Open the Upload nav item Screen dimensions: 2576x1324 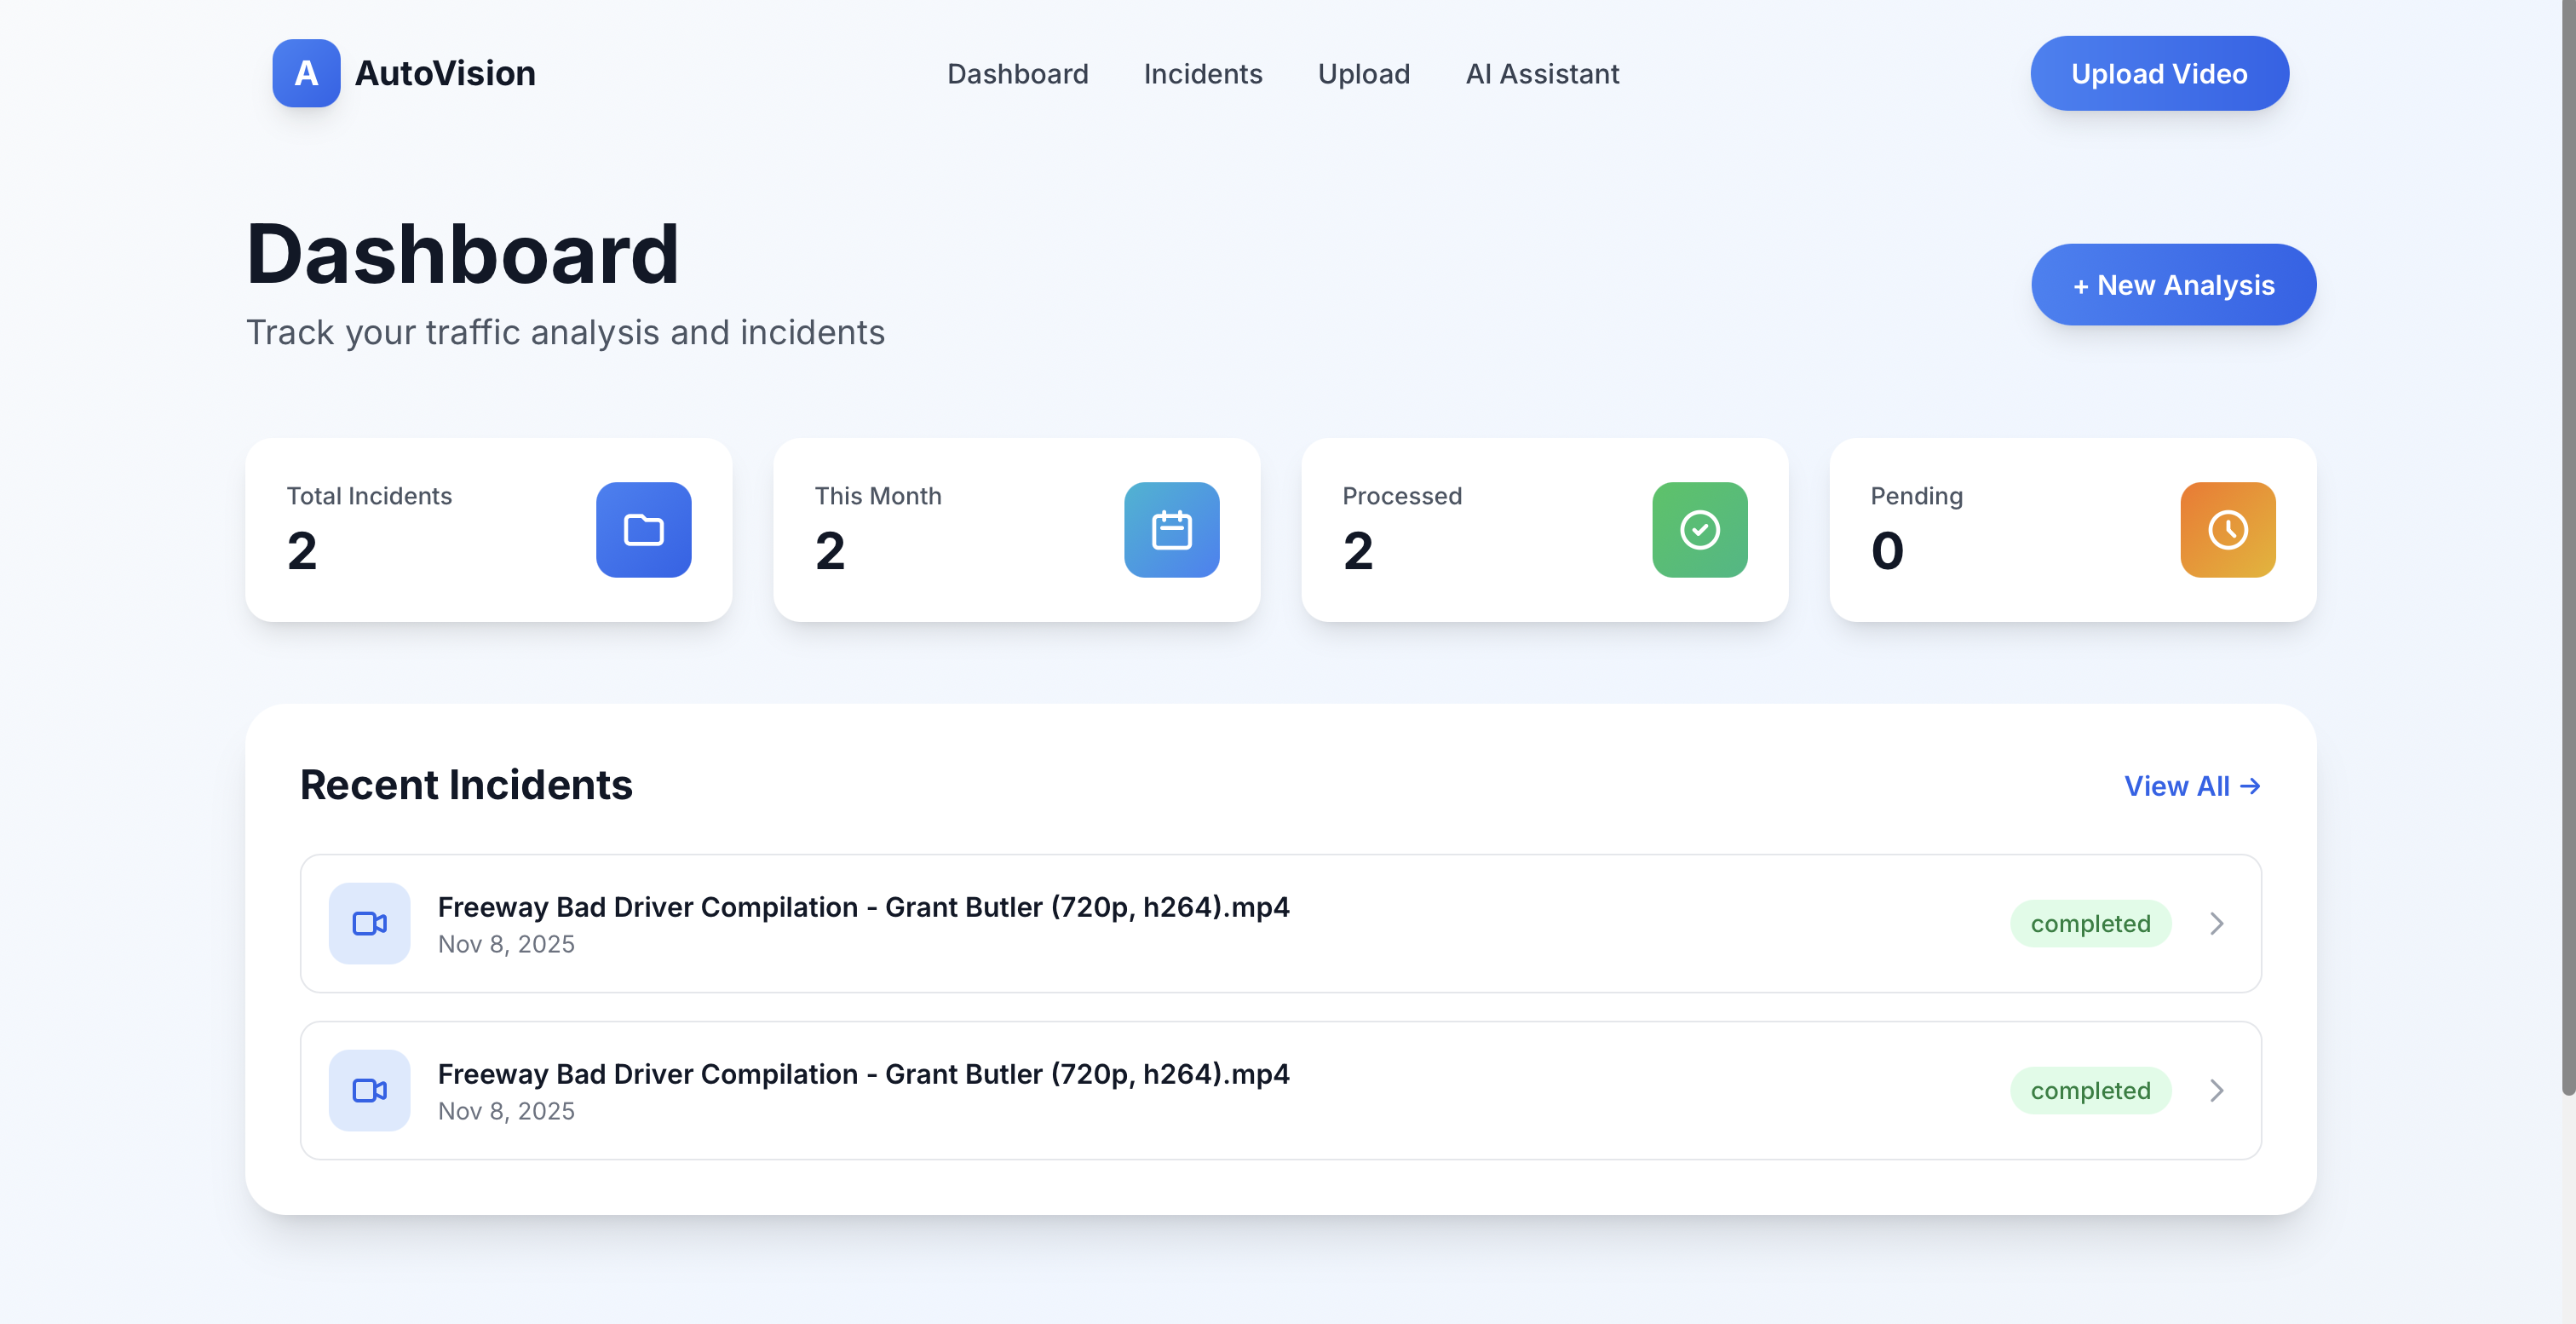point(1363,74)
